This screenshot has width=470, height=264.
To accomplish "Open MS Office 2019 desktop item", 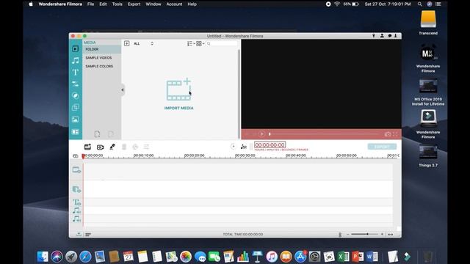I will coord(428,92).
